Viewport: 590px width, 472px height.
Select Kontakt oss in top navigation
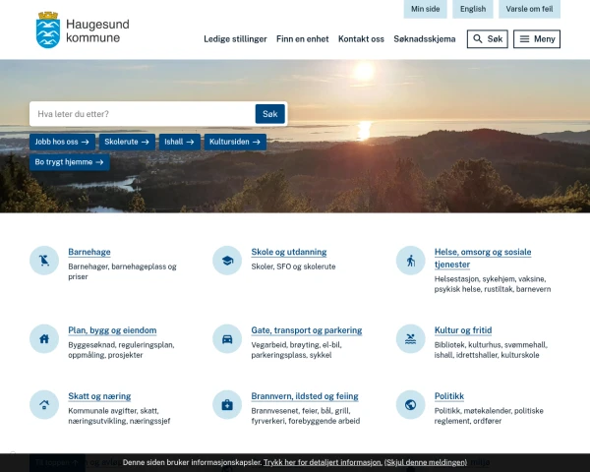361,39
